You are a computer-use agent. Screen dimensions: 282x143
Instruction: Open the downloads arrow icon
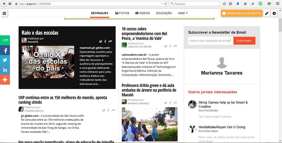(238, 4)
